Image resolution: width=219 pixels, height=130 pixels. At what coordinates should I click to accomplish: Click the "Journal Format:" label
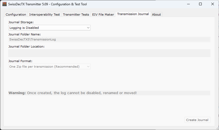coord(20,61)
